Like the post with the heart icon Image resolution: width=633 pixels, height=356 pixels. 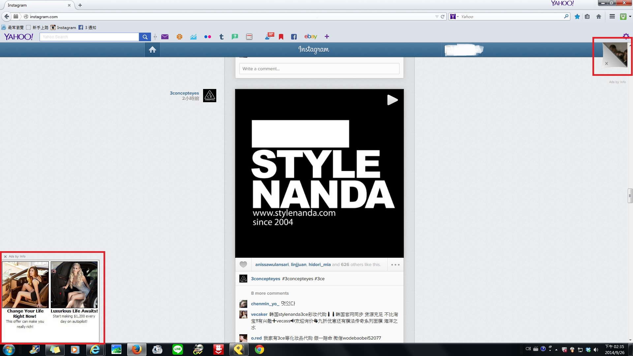[x=243, y=264]
